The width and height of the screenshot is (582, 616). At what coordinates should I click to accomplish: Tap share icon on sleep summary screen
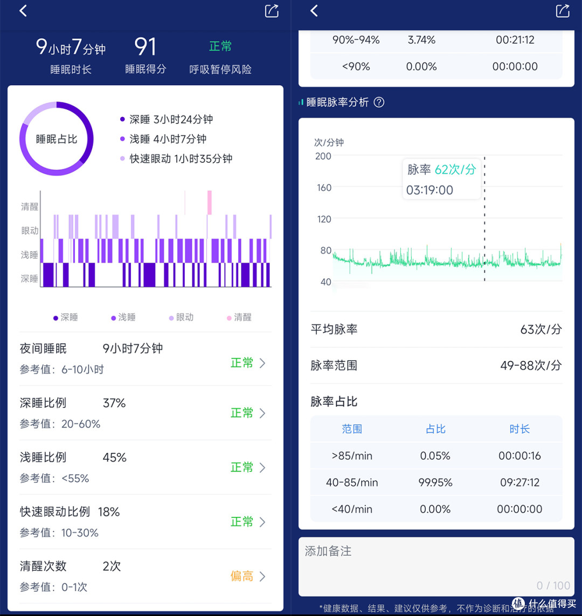pos(272,11)
